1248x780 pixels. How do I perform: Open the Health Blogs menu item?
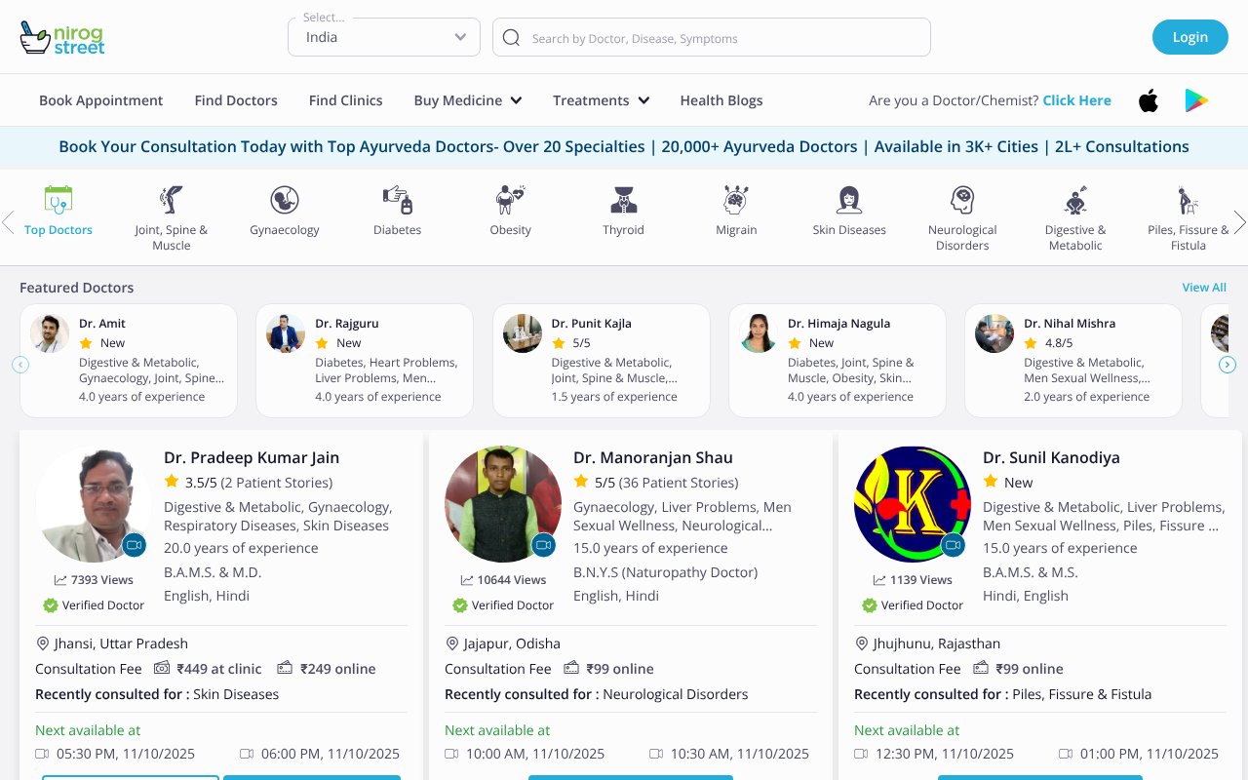point(721,100)
